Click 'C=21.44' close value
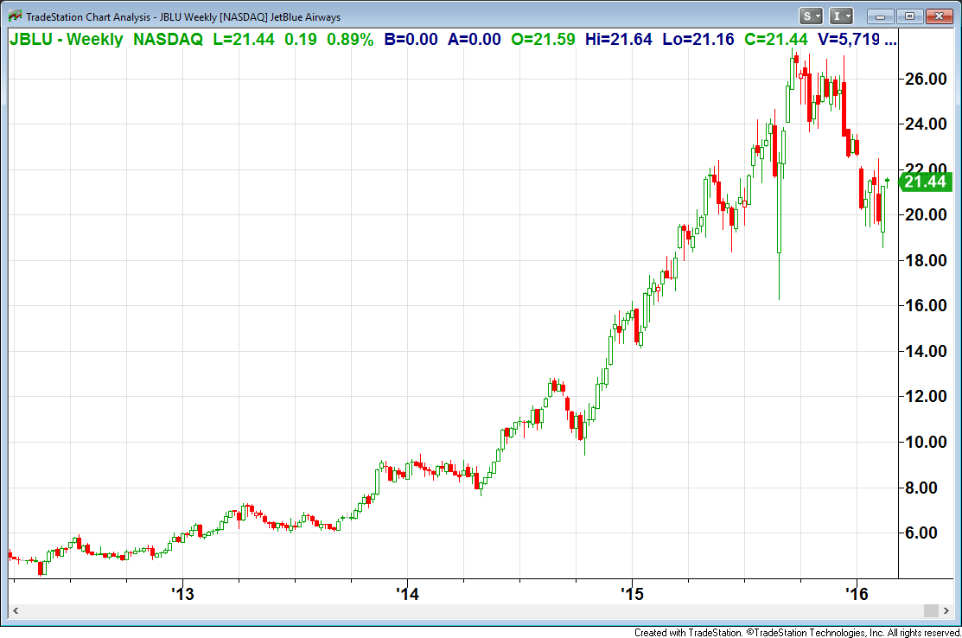 [x=775, y=39]
